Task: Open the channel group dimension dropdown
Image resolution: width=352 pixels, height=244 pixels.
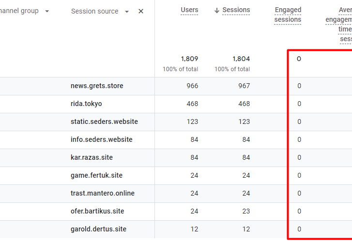Action: 47,11
